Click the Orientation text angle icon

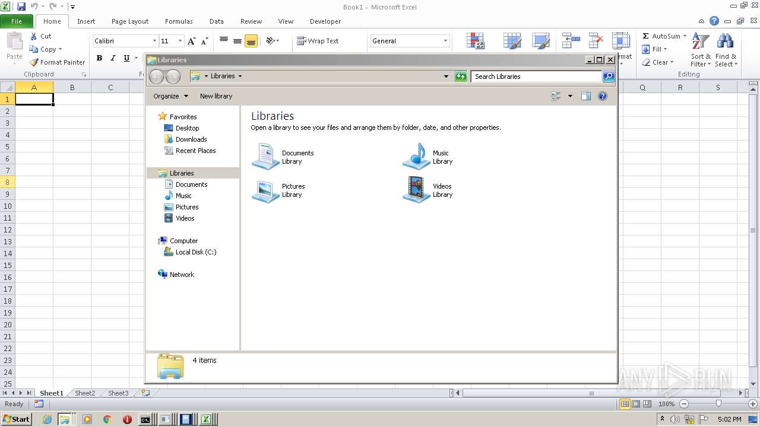(271, 41)
